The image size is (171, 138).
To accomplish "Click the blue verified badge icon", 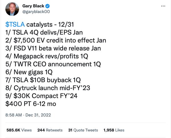I will (48, 6).
